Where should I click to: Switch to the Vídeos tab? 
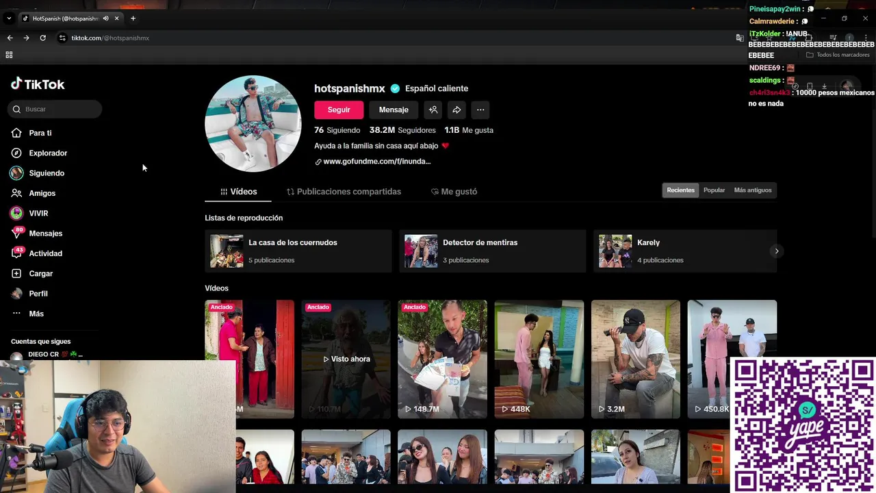(x=238, y=192)
